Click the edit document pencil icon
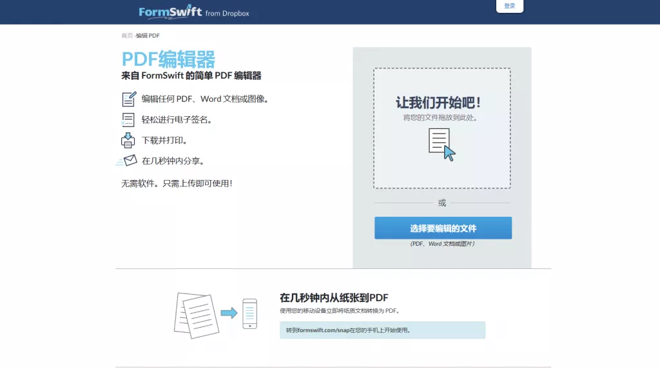Viewport: 660px width, 369px height. [129, 99]
